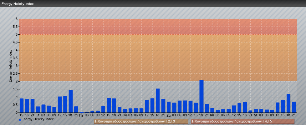Click the Σά day label on x-axis
Image resolution: width=306 pixels, height=125 pixels.
coord(169,115)
